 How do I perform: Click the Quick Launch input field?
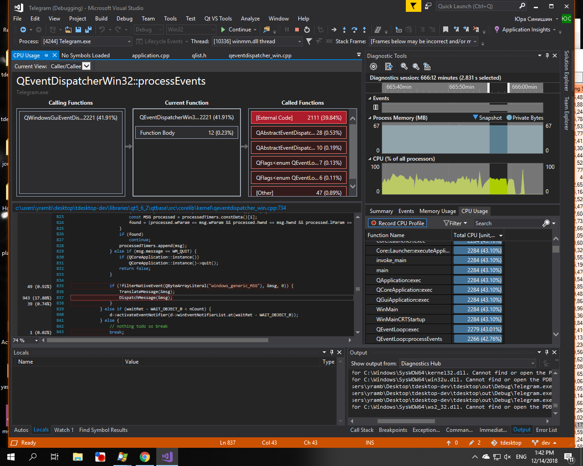[x=477, y=6]
